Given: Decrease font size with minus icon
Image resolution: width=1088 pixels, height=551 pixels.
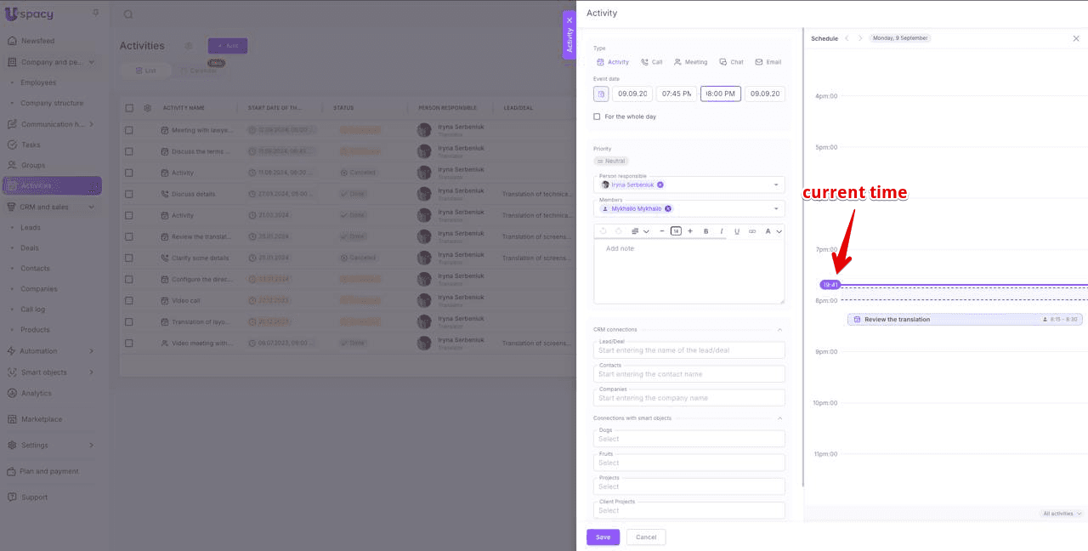Looking at the screenshot, I should [662, 231].
